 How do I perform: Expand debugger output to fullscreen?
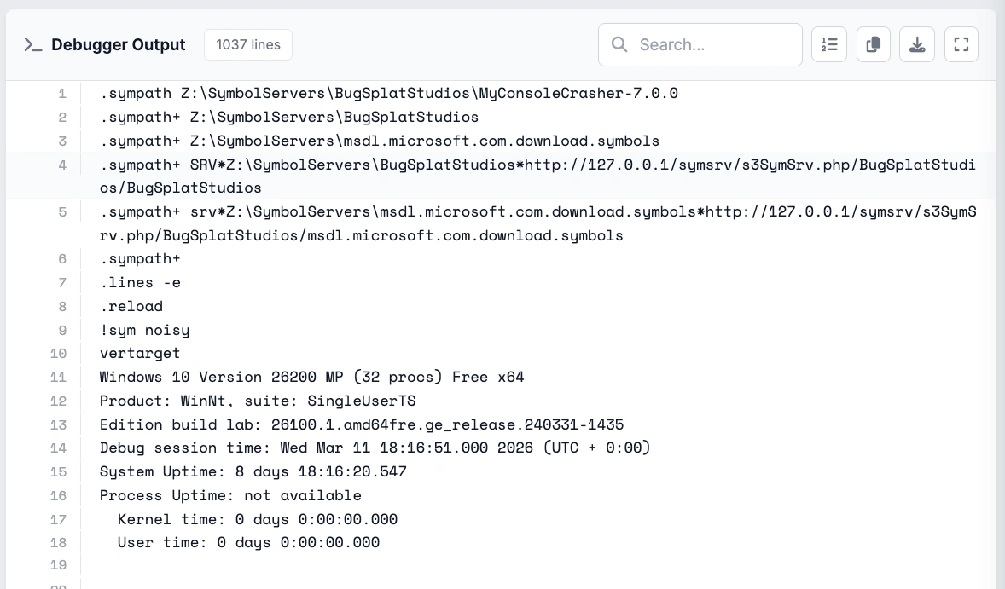click(961, 45)
